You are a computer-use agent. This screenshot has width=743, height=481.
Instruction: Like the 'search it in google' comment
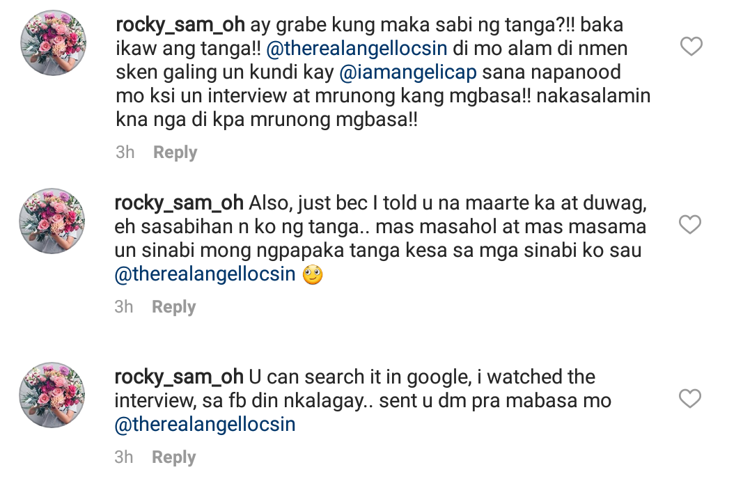[690, 399]
